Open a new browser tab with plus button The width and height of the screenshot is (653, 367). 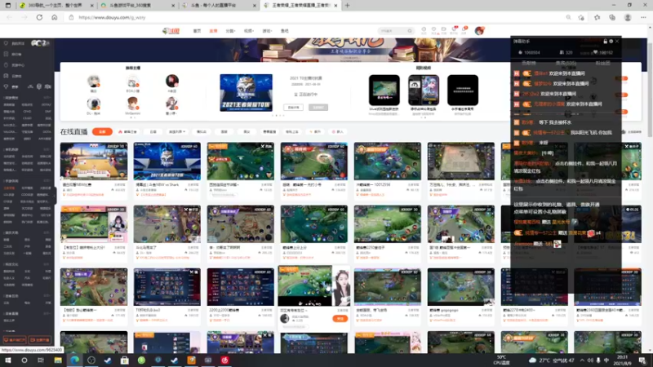[x=348, y=6]
